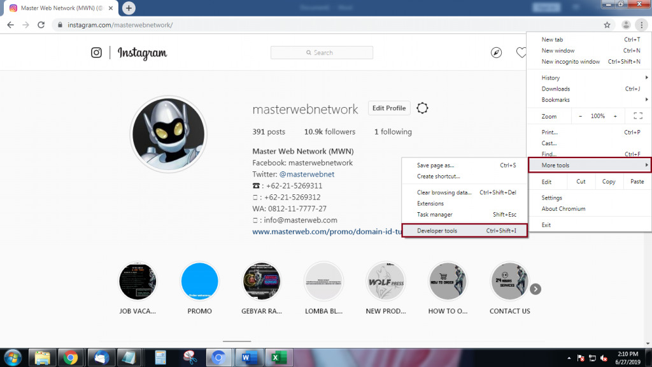The width and height of the screenshot is (652, 367).
Task: Switch to Chromium on the taskbar
Action: [x=219, y=357]
